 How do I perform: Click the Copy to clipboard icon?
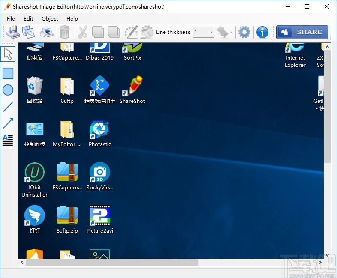pyautogui.click(x=29, y=32)
